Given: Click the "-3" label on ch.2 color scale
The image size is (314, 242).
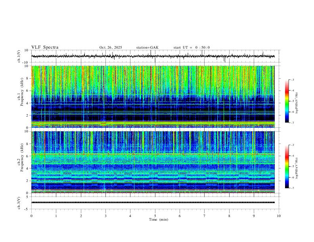Looking at the screenshot, I should point(293,145).
